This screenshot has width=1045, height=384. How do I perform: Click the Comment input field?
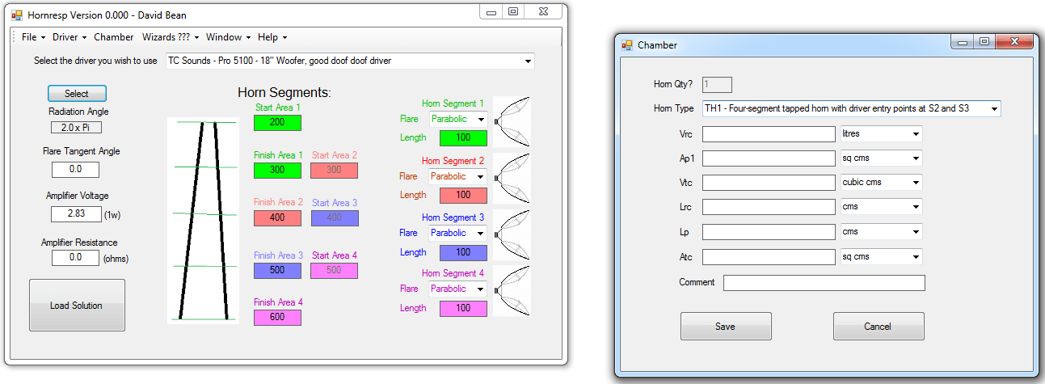coord(824,283)
